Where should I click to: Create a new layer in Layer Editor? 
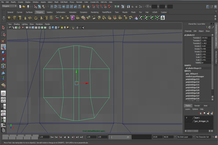(x=208, y=113)
